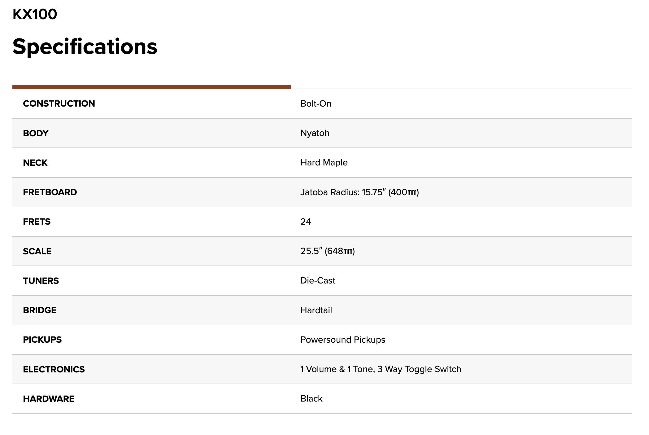The height and width of the screenshot is (435, 649).
Task: Click the BODY spec label
Action: click(x=36, y=133)
